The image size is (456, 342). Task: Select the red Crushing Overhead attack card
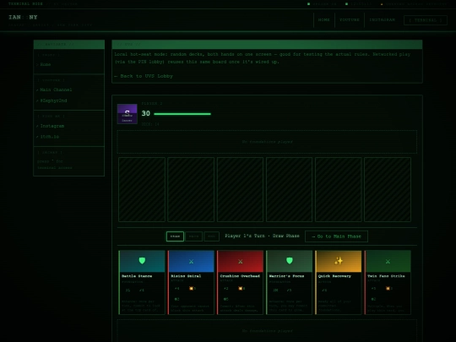(x=240, y=282)
